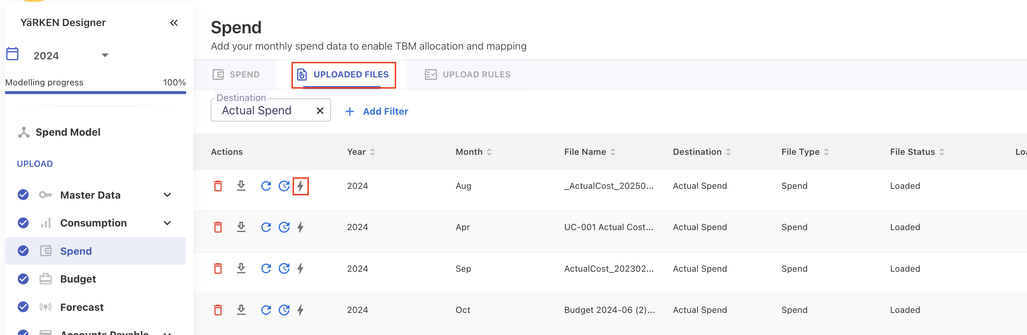This screenshot has width=1027, height=335.
Task: Click the clock-refresh icon on the Oct row
Action: coord(284,310)
